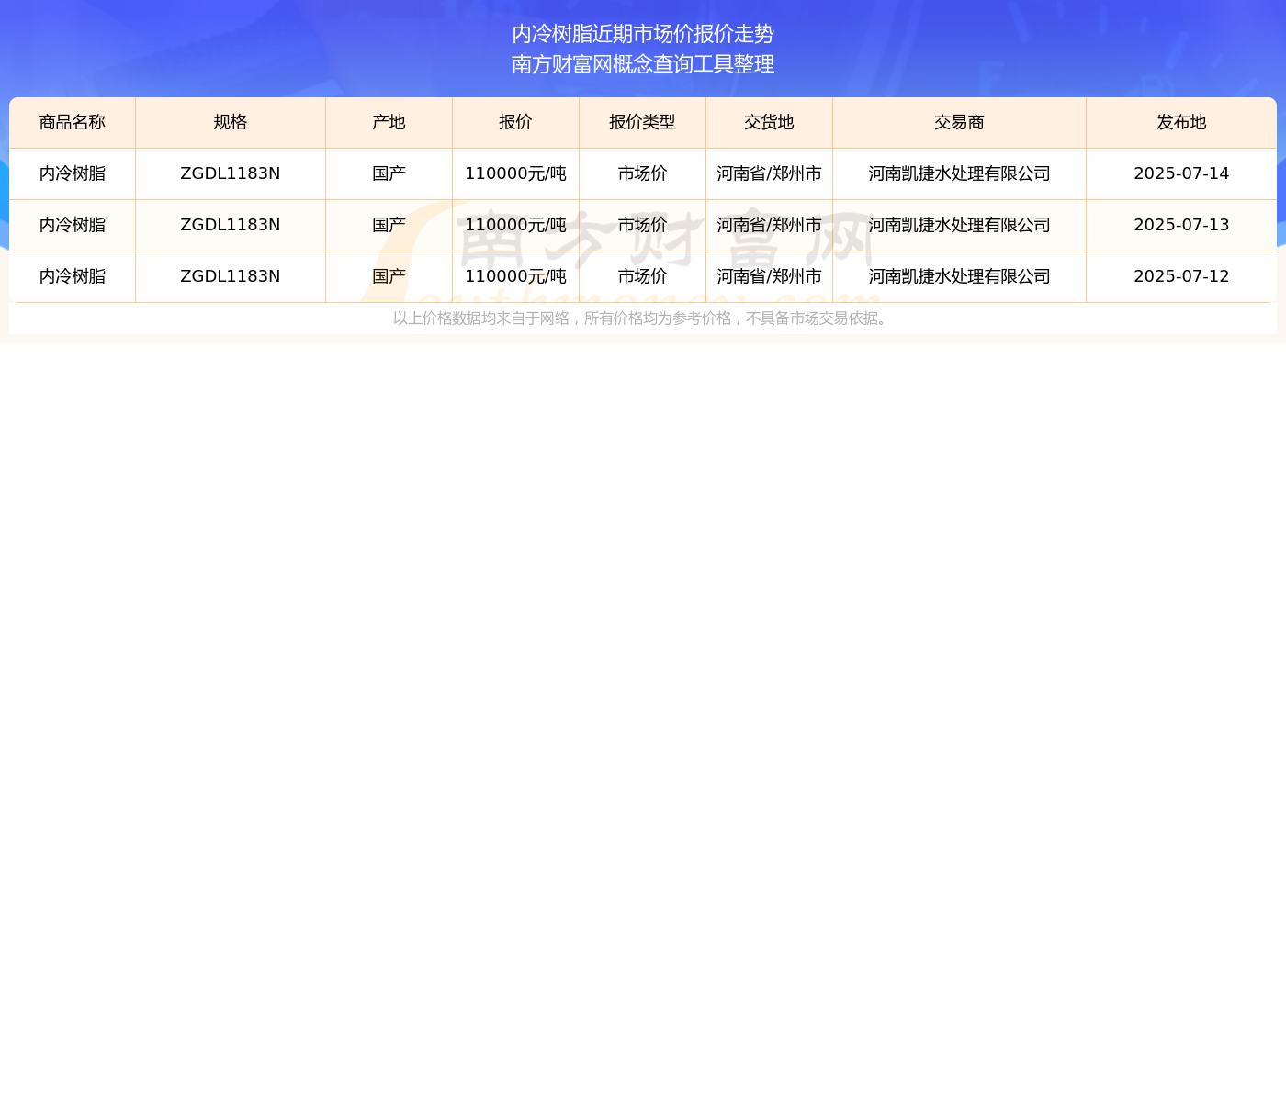This screenshot has width=1286, height=1106.
Task: Click 国产 in the 2025-07-13 row
Action: pos(389,225)
